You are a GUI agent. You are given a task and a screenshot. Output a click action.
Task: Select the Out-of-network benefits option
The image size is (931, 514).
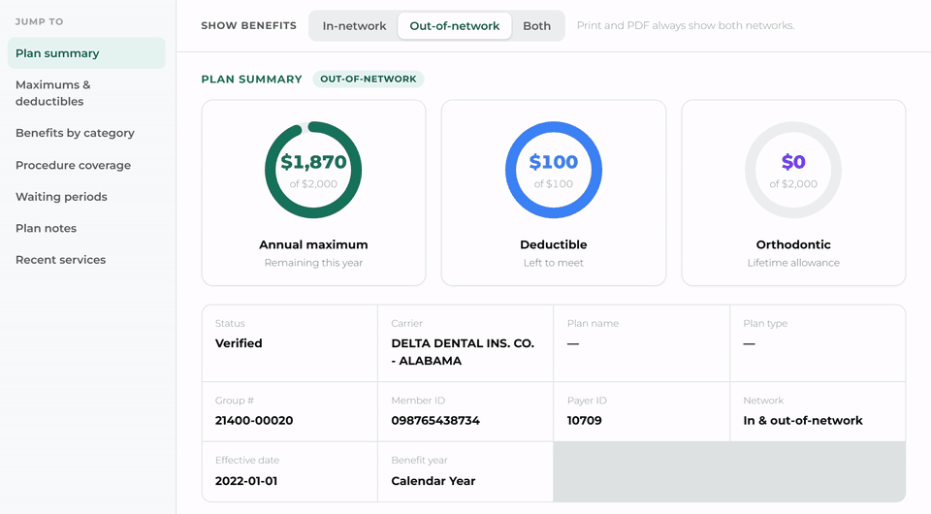point(454,26)
